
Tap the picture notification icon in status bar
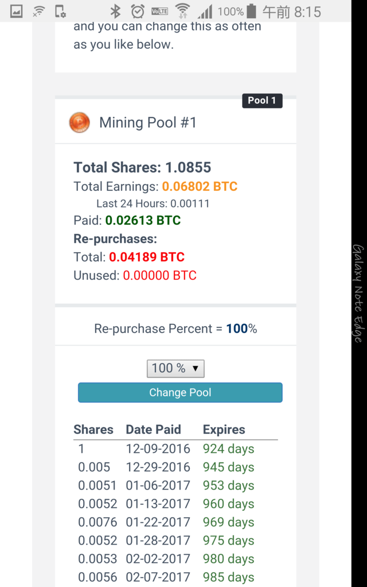16,11
